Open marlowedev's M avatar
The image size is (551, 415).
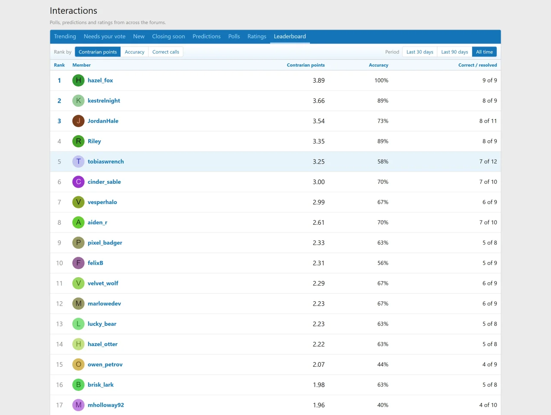coord(78,303)
